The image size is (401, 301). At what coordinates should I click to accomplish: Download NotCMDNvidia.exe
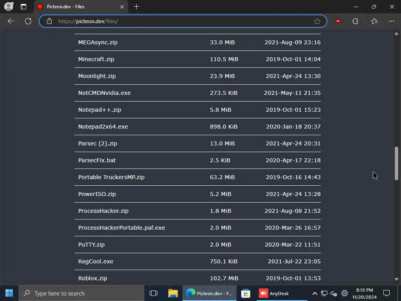104,93
